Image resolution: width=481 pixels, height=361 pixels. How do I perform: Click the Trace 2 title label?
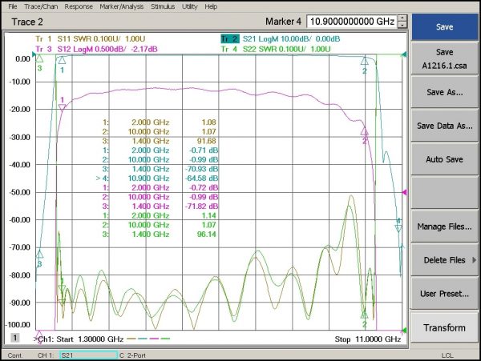[27, 22]
